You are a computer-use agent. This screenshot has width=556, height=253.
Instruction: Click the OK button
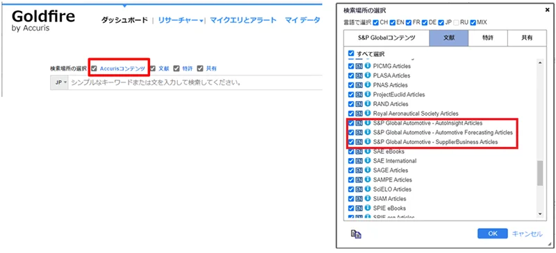493,234
